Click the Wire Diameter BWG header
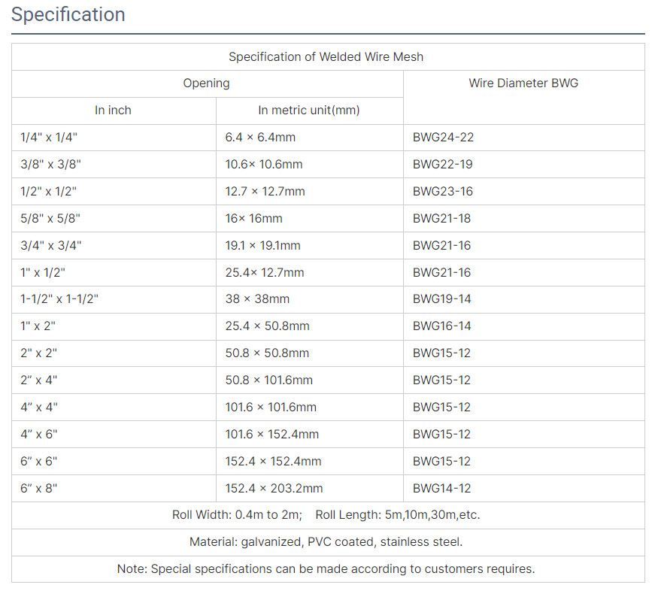This screenshot has height=591, width=658. point(523,83)
